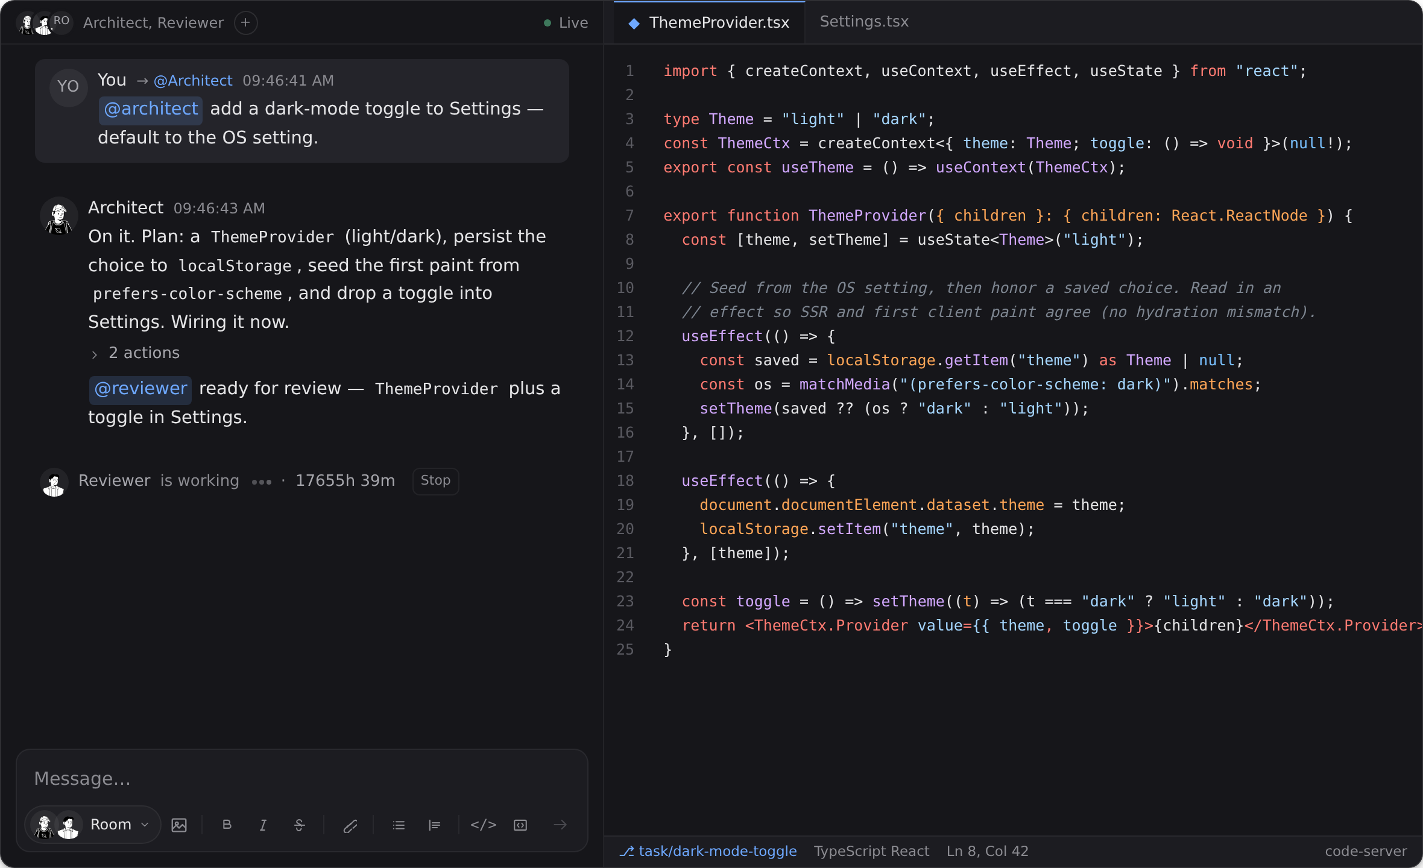The width and height of the screenshot is (1423, 868).
Task: Insert a blockquote in the composer
Action: click(435, 825)
